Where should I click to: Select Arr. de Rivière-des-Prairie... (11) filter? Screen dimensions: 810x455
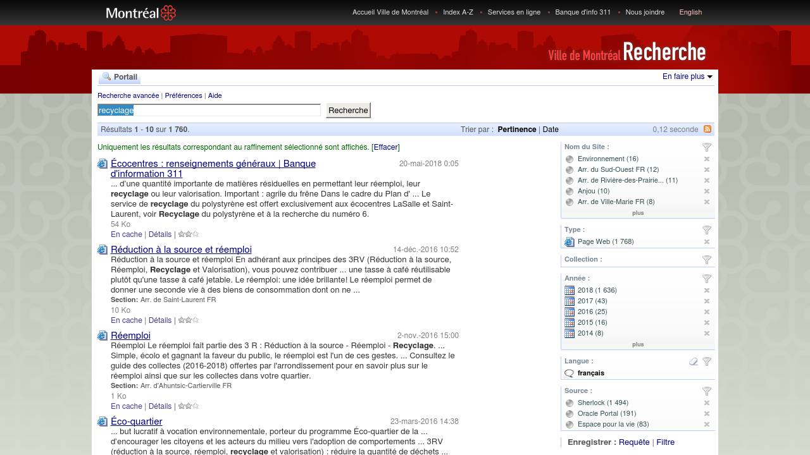(628, 181)
